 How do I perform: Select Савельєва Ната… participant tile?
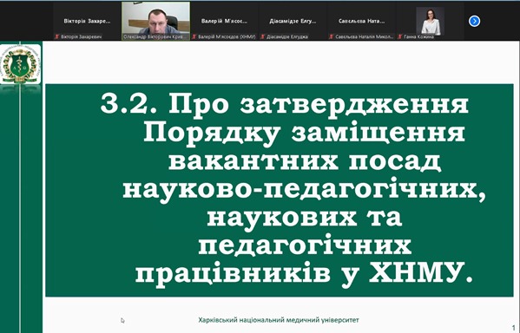(x=362, y=21)
